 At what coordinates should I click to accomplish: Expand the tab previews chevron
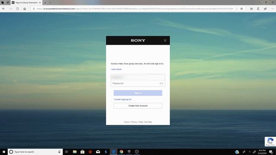(50, 3)
